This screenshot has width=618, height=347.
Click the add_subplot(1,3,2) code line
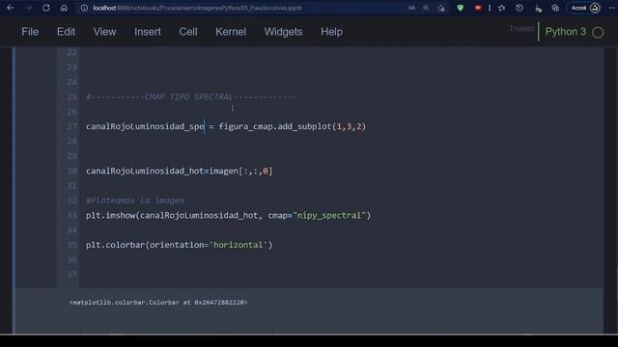tap(226, 126)
